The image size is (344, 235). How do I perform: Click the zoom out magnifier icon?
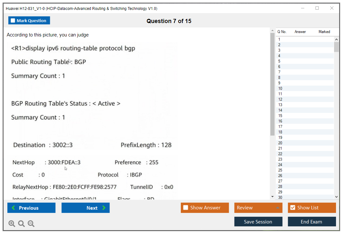tap(31, 224)
